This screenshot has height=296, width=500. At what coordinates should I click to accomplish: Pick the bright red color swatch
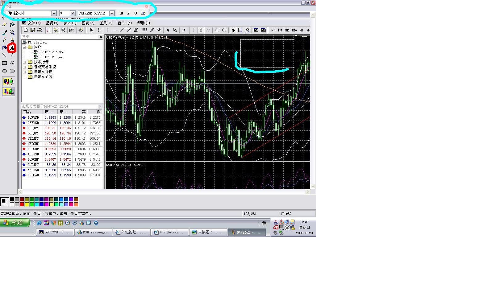tap(22, 204)
